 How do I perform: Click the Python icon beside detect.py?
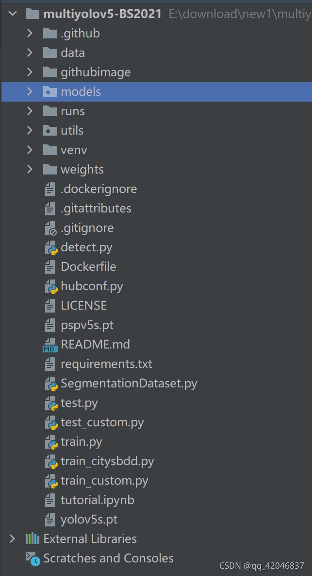coord(51,247)
